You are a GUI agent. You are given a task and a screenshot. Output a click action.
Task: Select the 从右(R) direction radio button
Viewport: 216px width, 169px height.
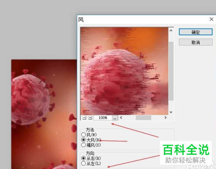pyautogui.click(x=83, y=158)
